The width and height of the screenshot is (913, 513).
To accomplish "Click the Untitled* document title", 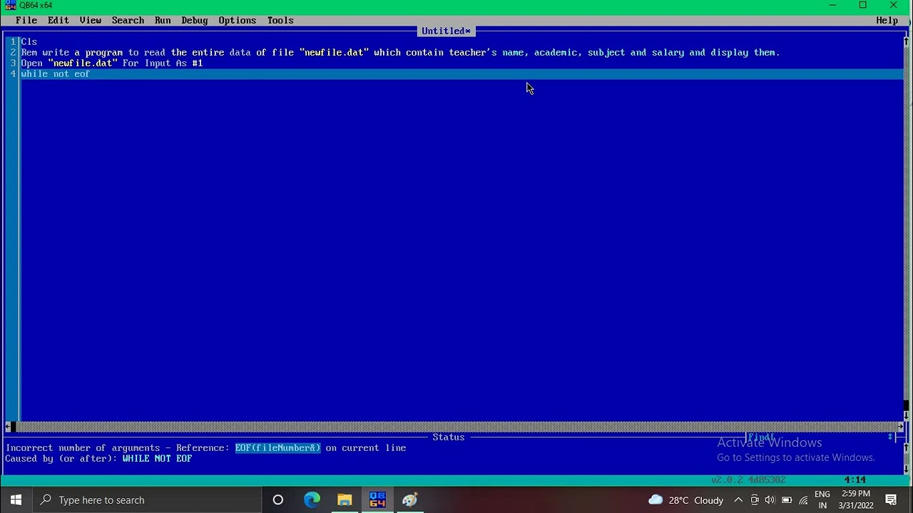I will [x=446, y=31].
